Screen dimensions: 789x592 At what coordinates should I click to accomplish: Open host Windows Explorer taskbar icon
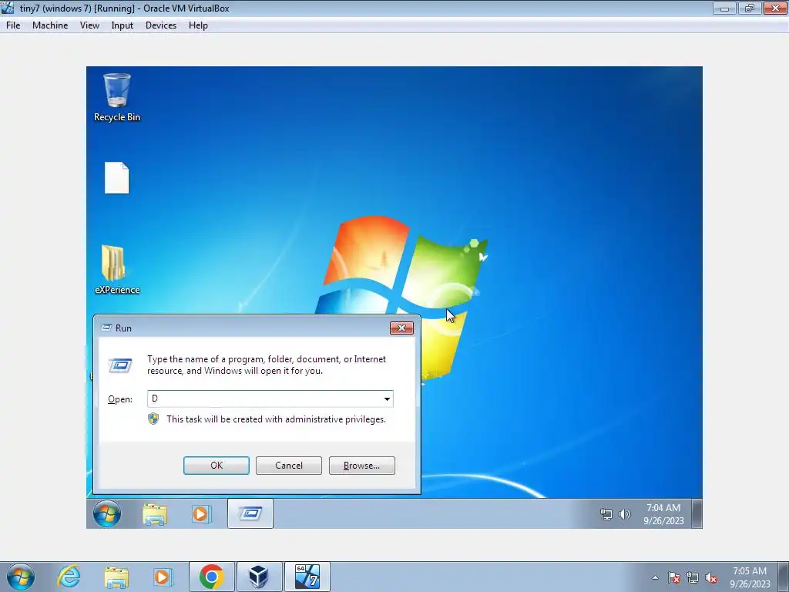pos(116,577)
